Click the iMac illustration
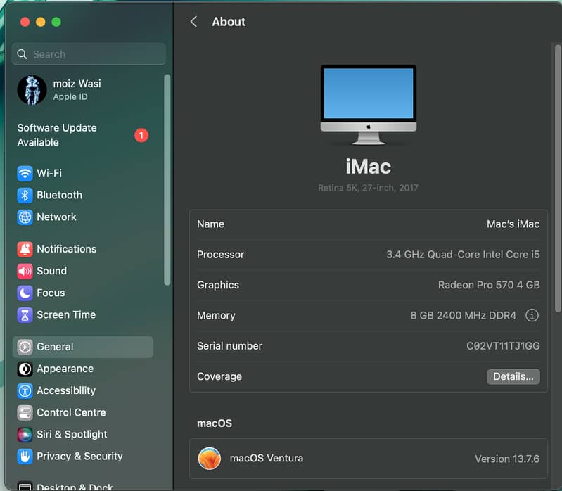Viewport: 562px width, 491px height. (369, 105)
